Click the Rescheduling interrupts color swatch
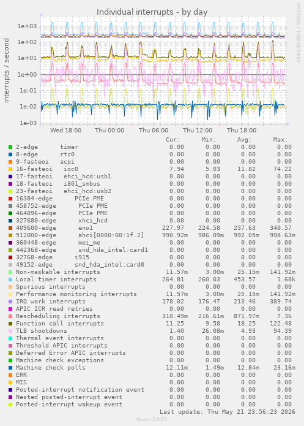This screenshot has width=304, height=426. (10, 316)
